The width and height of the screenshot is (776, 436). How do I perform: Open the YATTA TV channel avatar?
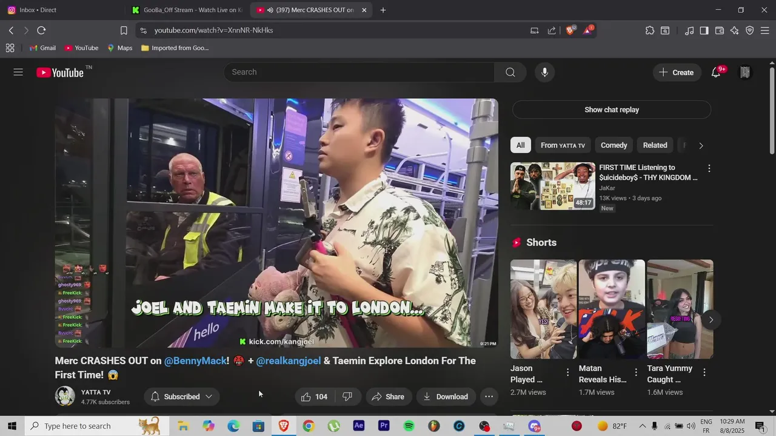[65, 396]
